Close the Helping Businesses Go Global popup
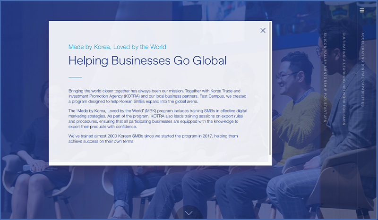Screen dimensions: 378x220 click(x=263, y=30)
